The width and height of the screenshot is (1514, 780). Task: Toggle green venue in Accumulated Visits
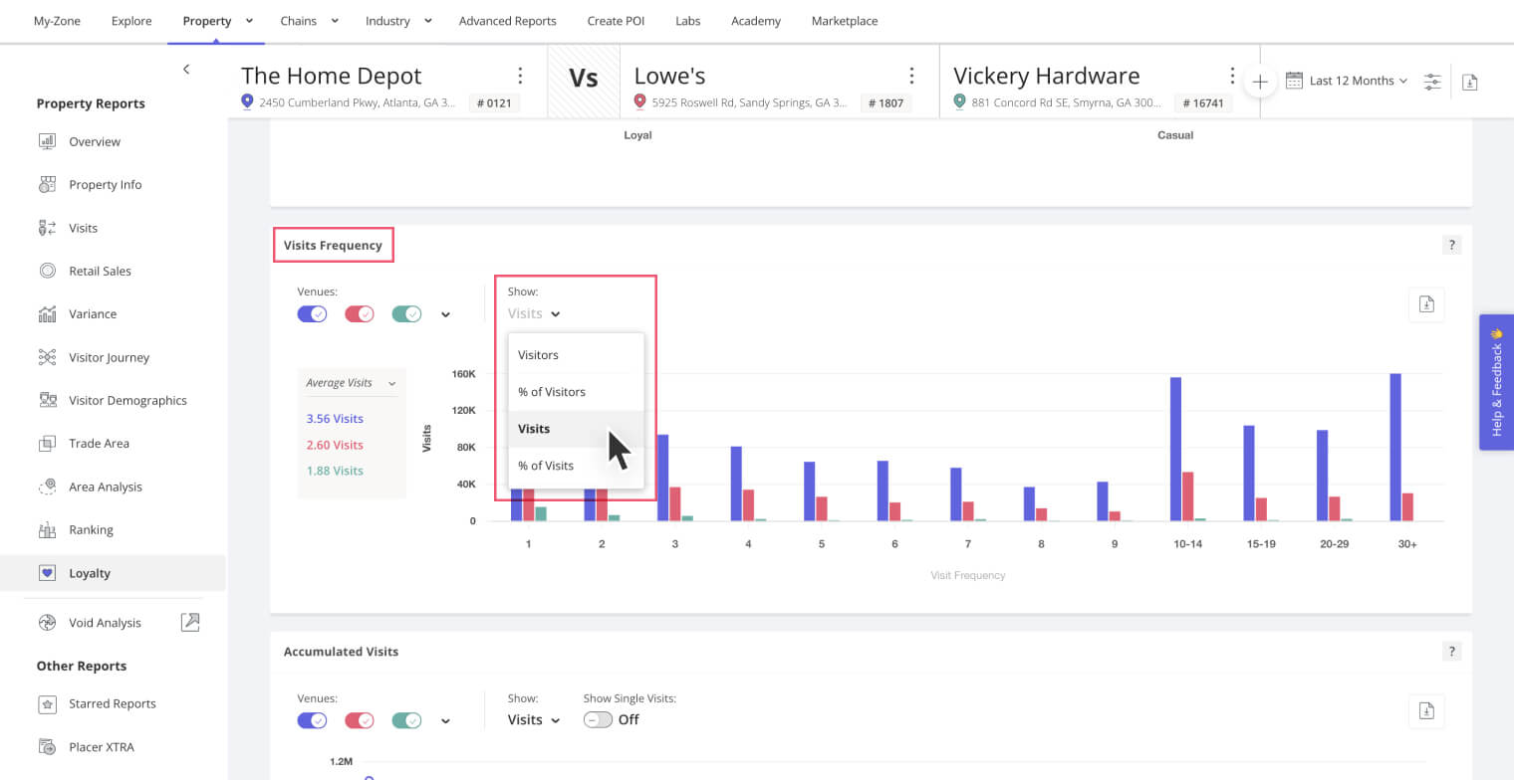point(407,720)
